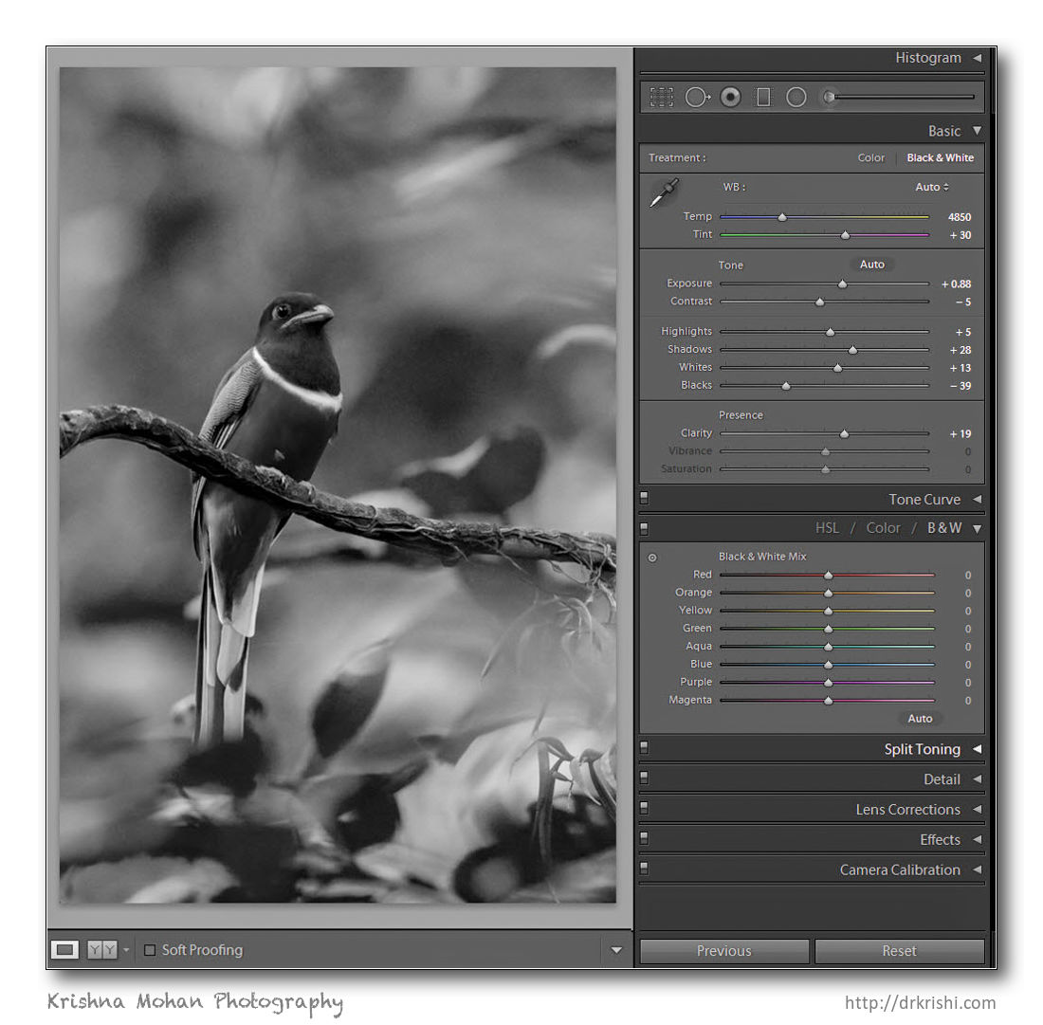Screen dimensions: 1043x1025
Task: Select the Graduated Filter tool
Action: pyautogui.click(x=763, y=97)
